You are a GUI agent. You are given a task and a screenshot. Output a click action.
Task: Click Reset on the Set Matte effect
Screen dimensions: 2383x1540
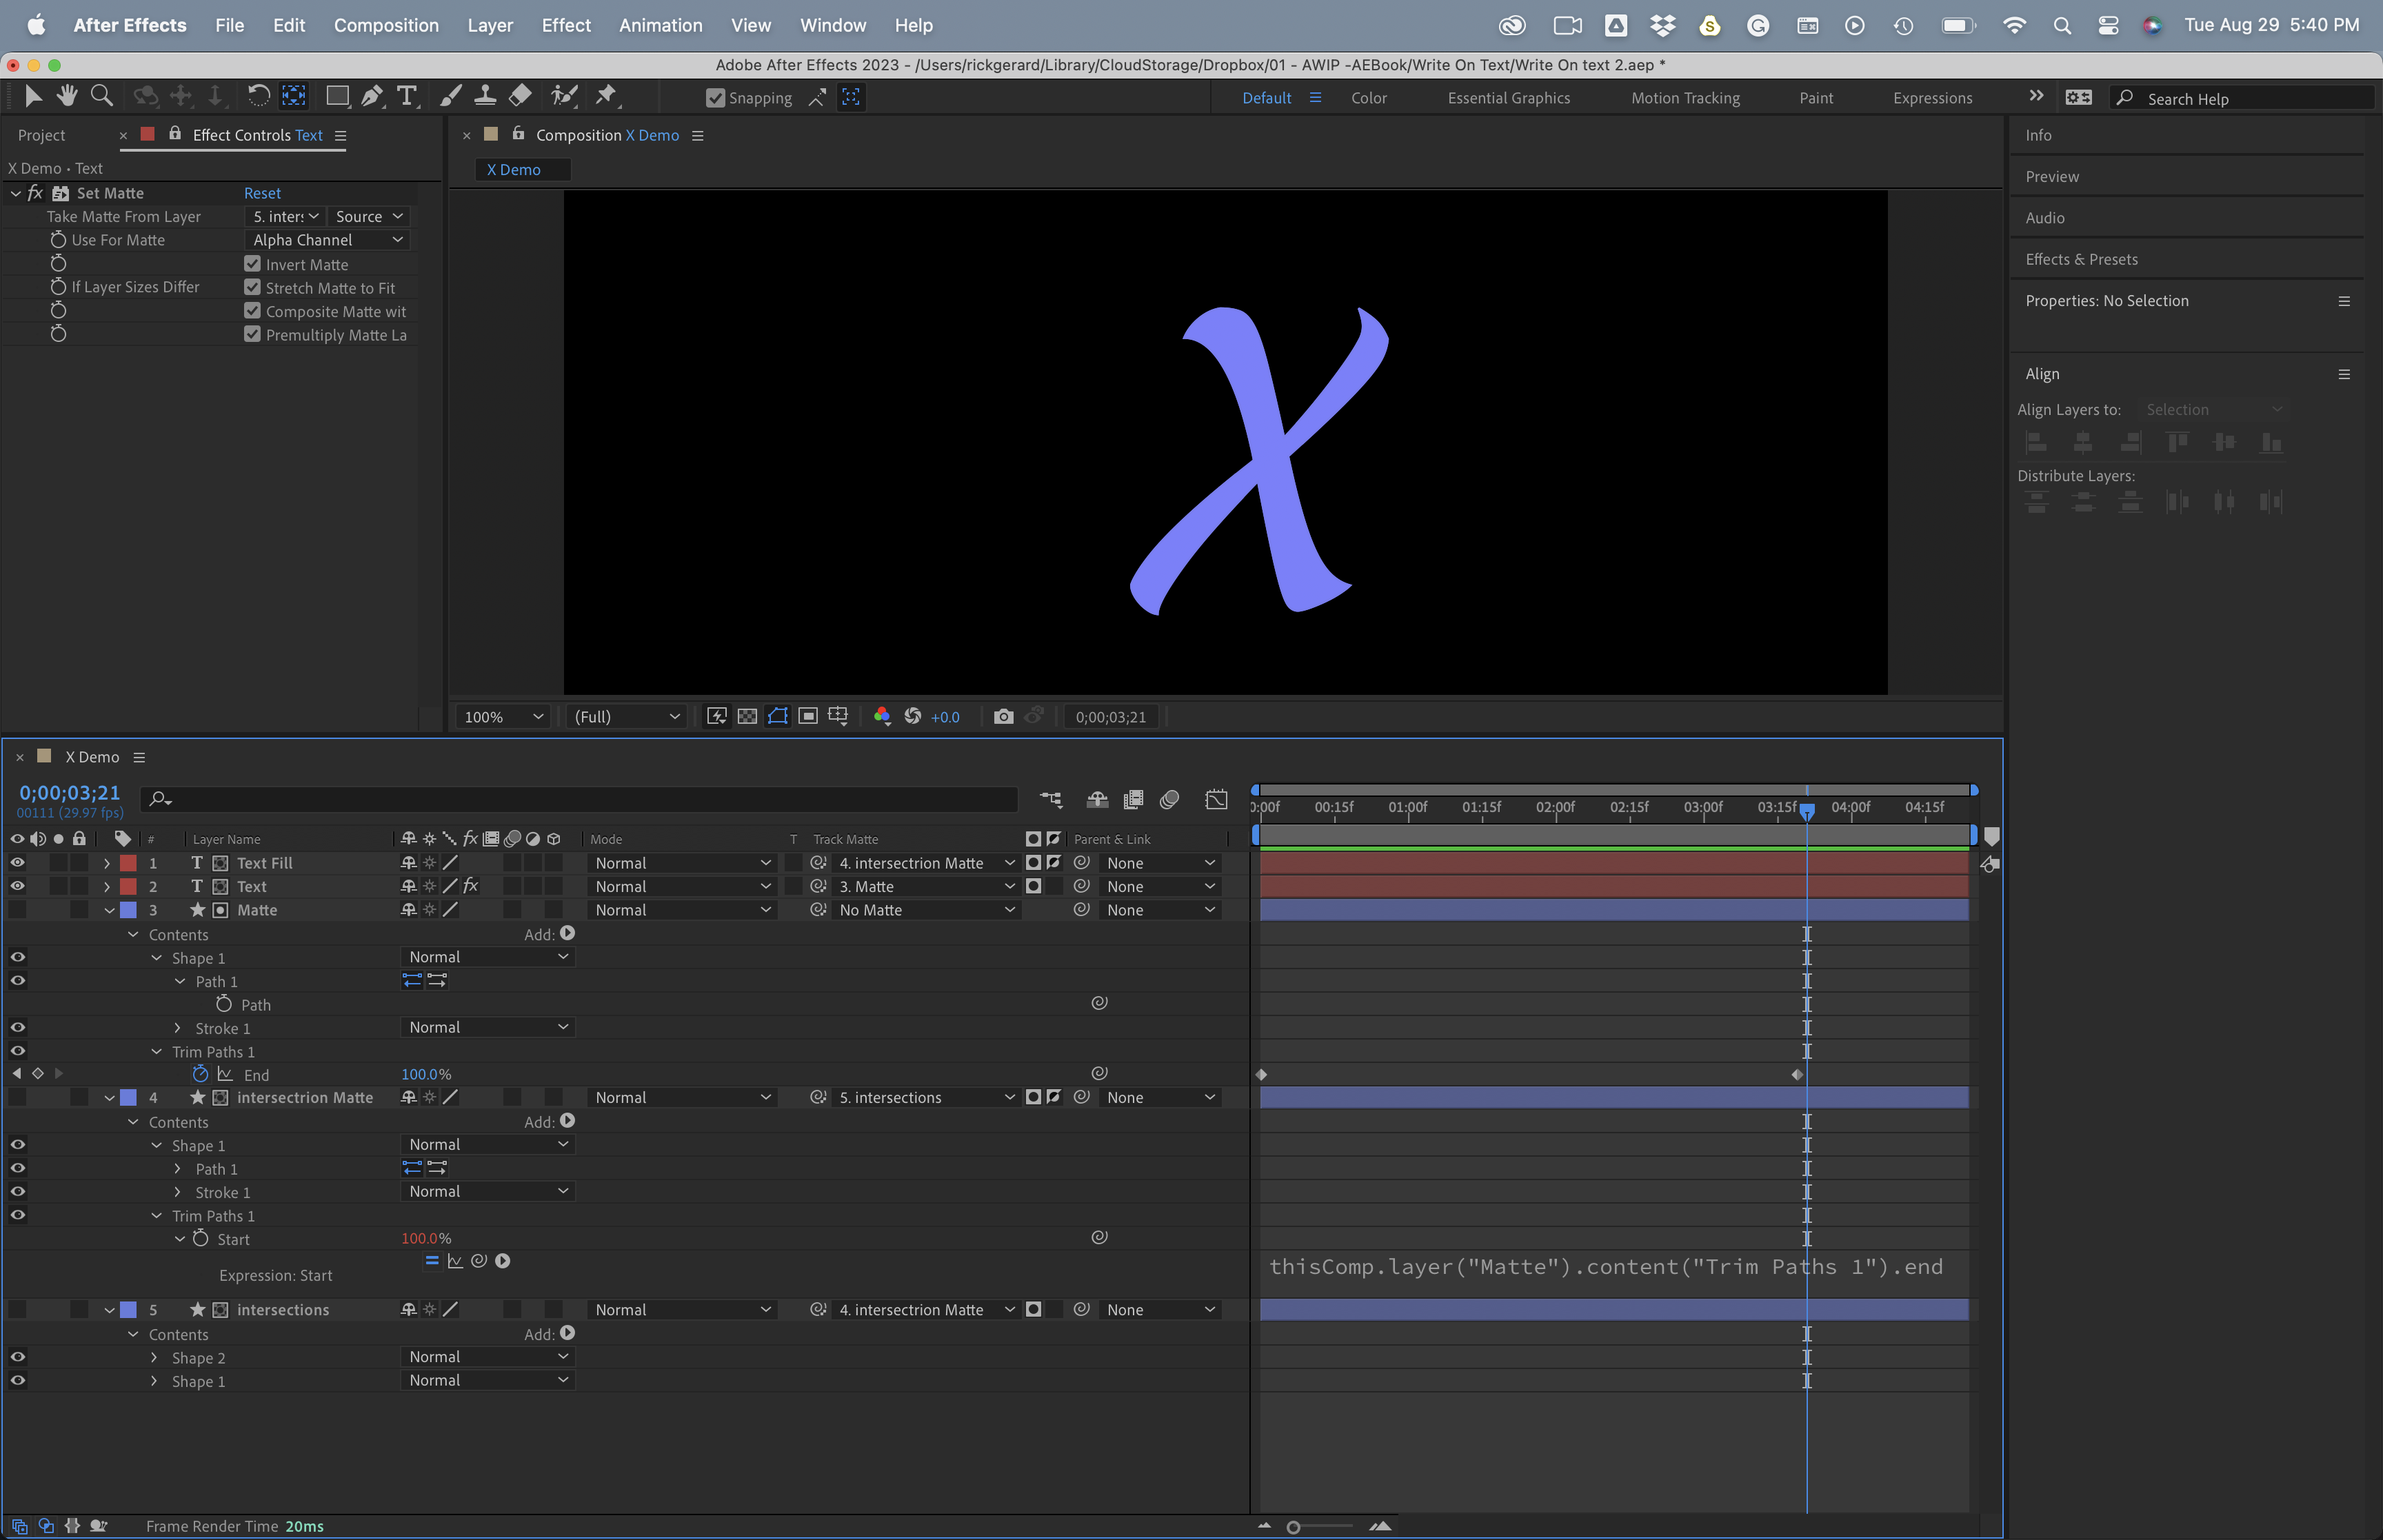click(263, 193)
